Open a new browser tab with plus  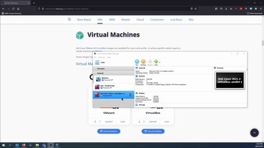[x=34, y=3]
